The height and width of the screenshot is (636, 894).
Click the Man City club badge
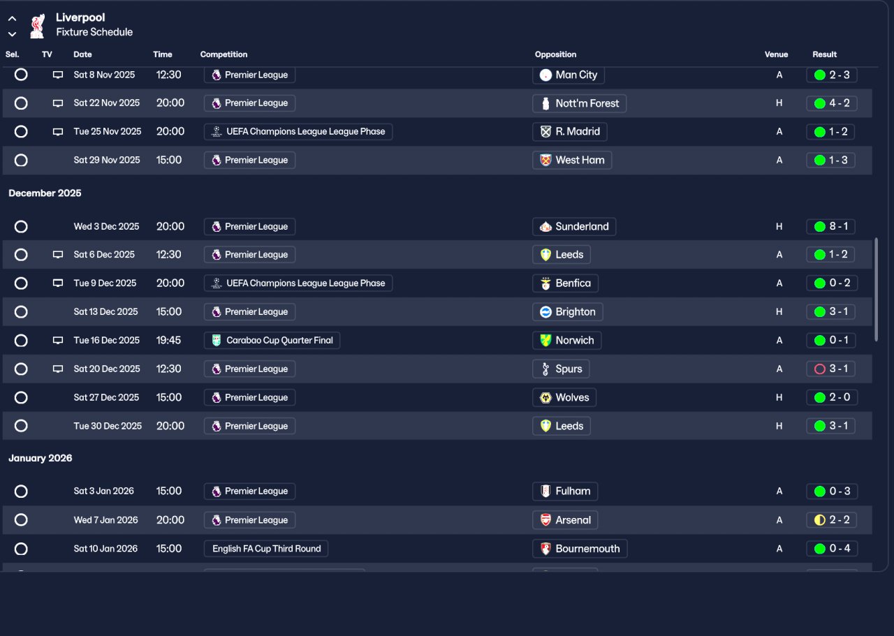(x=546, y=75)
